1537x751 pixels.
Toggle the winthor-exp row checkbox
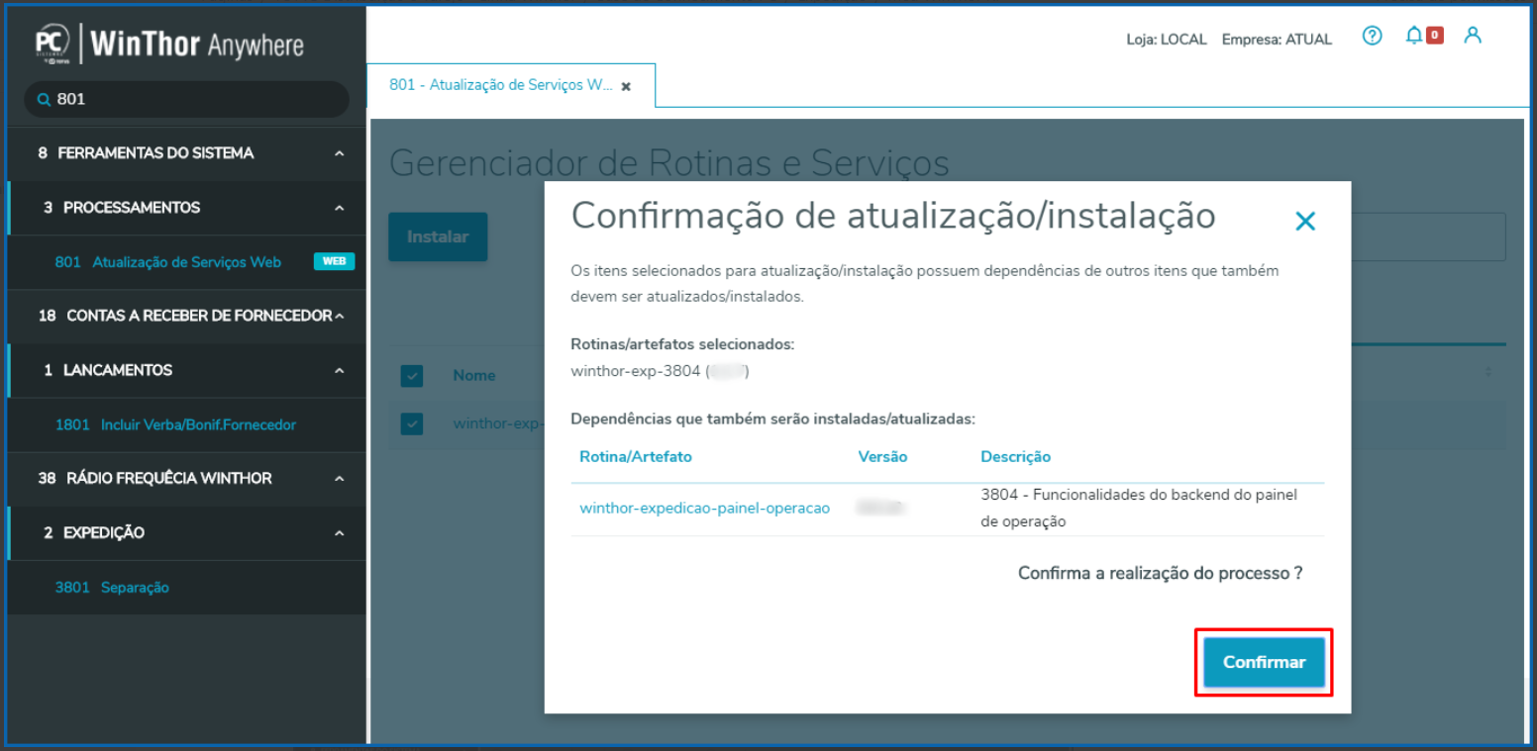(x=412, y=423)
